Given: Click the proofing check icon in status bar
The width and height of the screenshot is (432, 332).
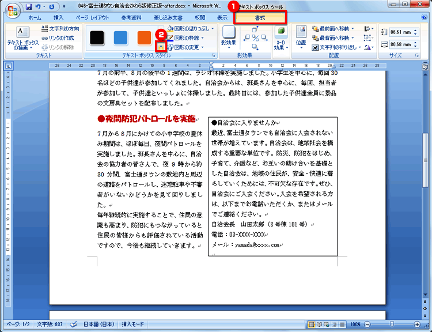Looking at the screenshot, I should [73, 325].
